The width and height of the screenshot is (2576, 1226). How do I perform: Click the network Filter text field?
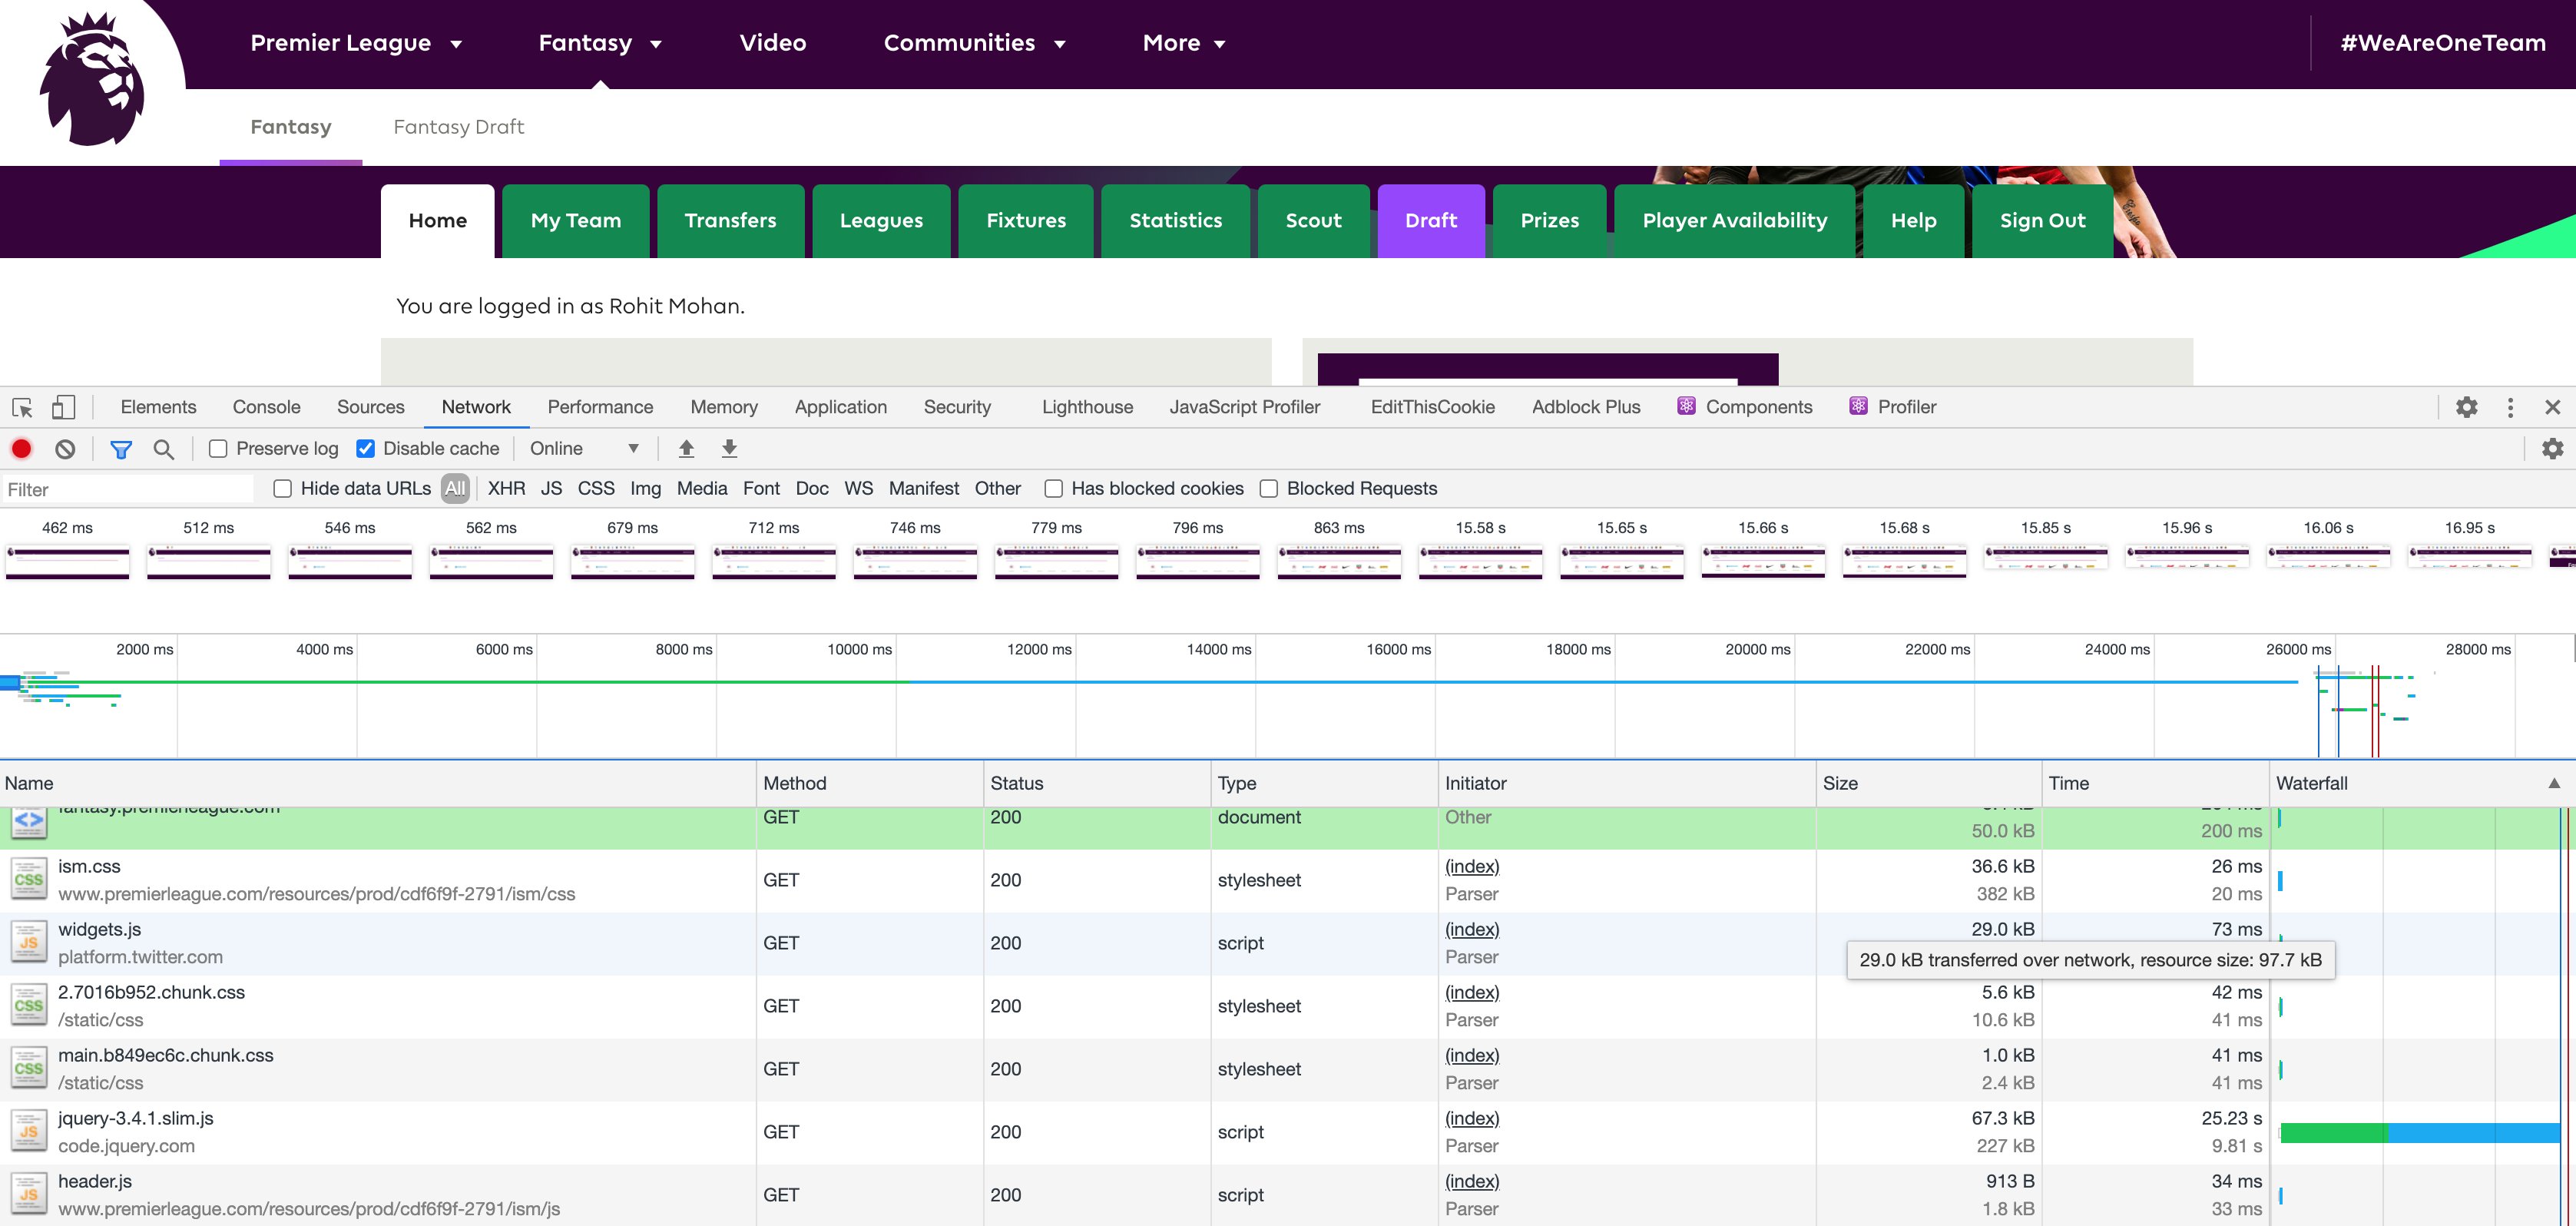[128, 489]
